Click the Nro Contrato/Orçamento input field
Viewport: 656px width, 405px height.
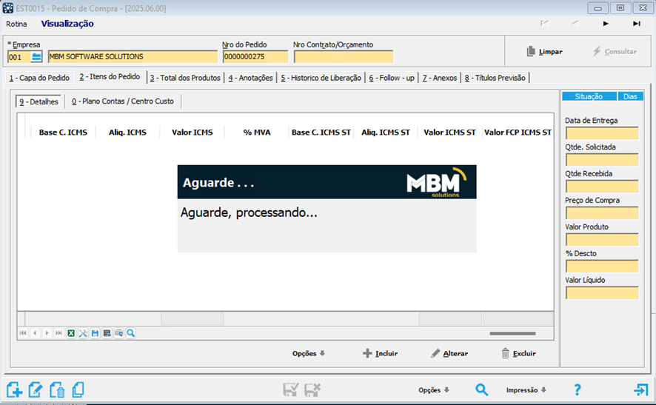[x=343, y=57]
